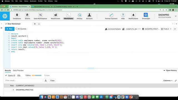This screenshot has width=178, height=100.
Task: Click the '1 rows' result count
Action: click(x=47, y=75)
